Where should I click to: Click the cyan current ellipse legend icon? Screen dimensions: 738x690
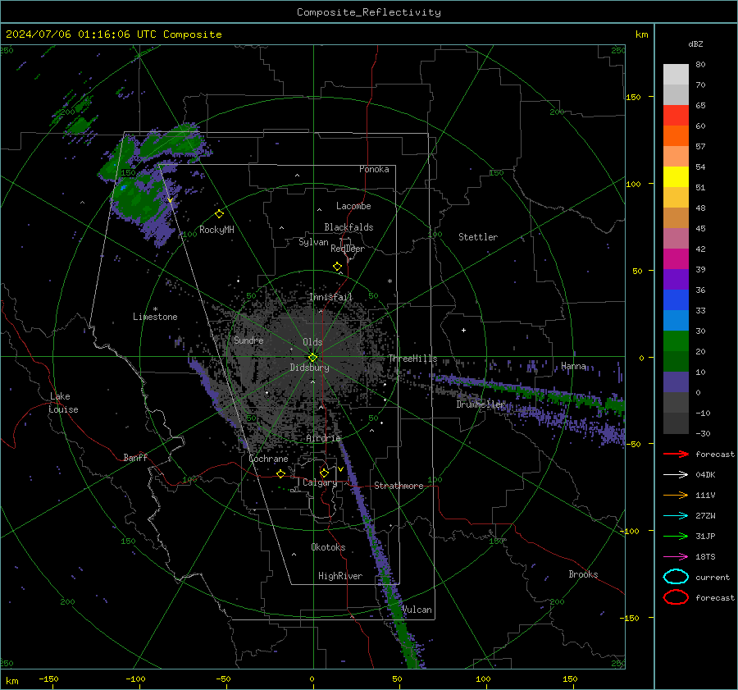[x=676, y=577]
